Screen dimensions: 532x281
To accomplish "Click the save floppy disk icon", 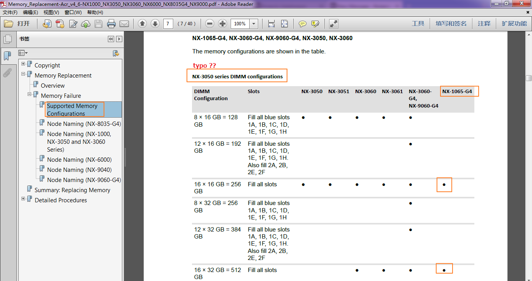I will 99,24.
